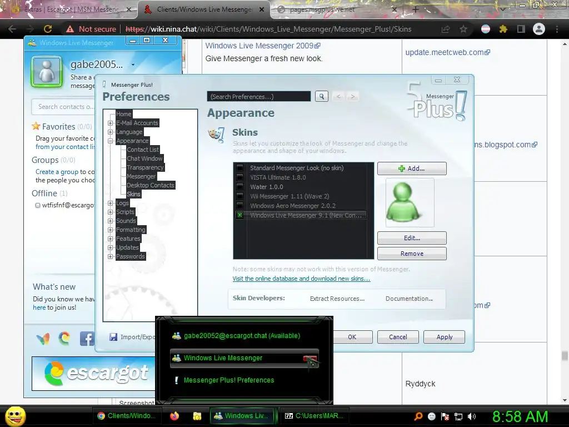Expand the Passwords tree node

tap(111, 256)
